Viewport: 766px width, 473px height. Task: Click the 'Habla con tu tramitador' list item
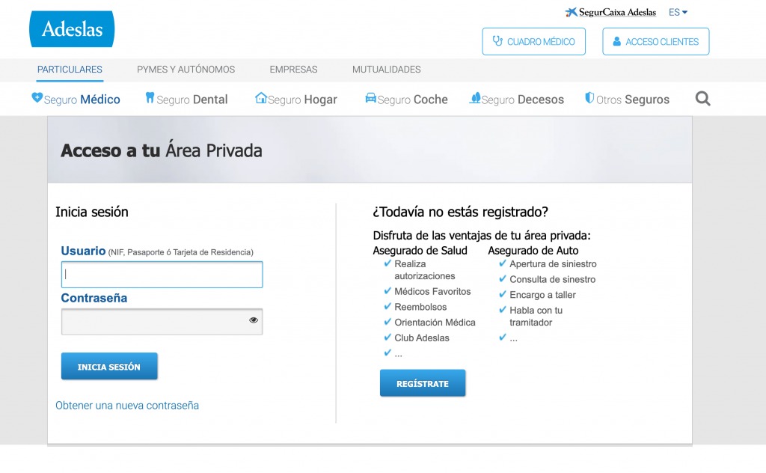536,316
